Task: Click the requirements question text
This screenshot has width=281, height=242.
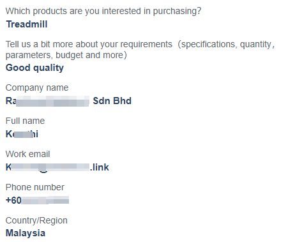Action: coord(140,50)
